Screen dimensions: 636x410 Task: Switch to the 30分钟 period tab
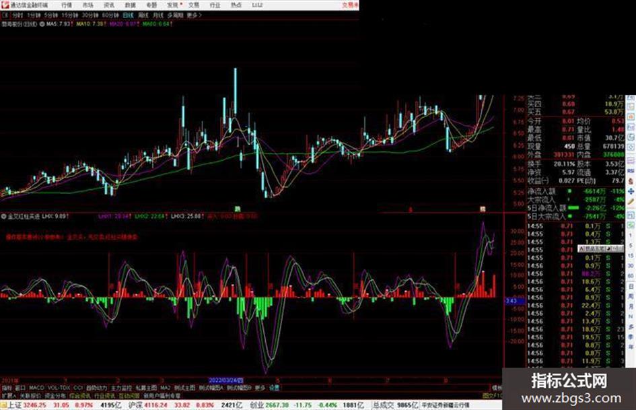point(90,15)
